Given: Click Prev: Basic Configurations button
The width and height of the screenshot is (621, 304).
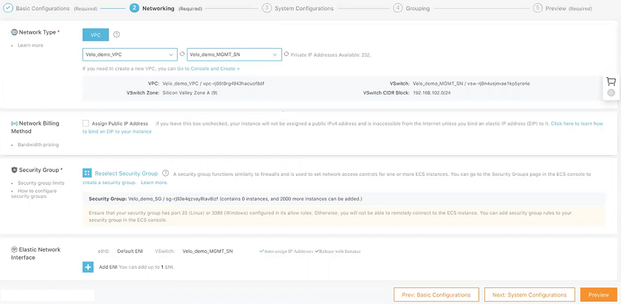Looking at the screenshot, I should click(436, 294).
